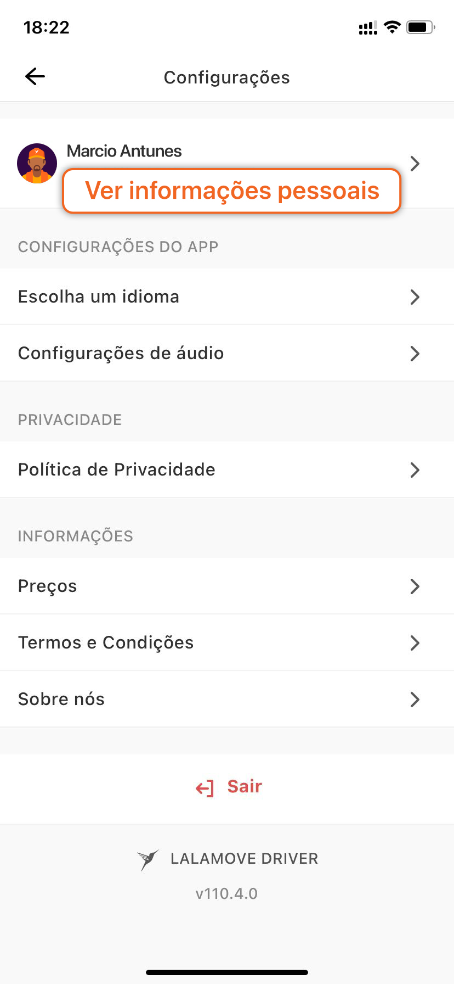Tap the battery indicator icon
Screen dimensions: 454x984
[421, 27]
